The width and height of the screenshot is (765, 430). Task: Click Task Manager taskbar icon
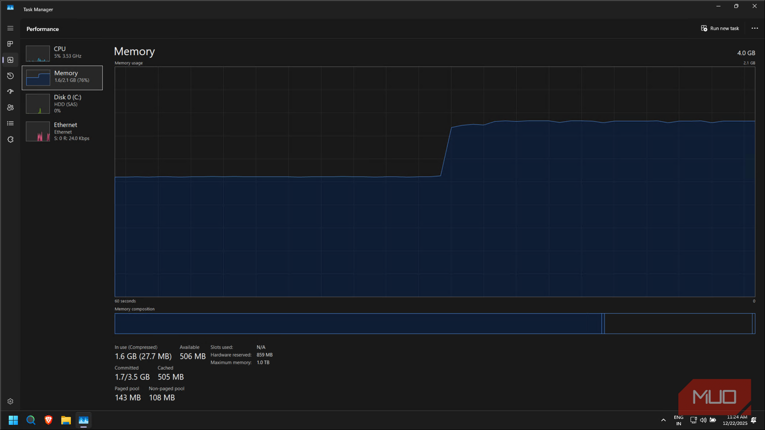[83, 420]
